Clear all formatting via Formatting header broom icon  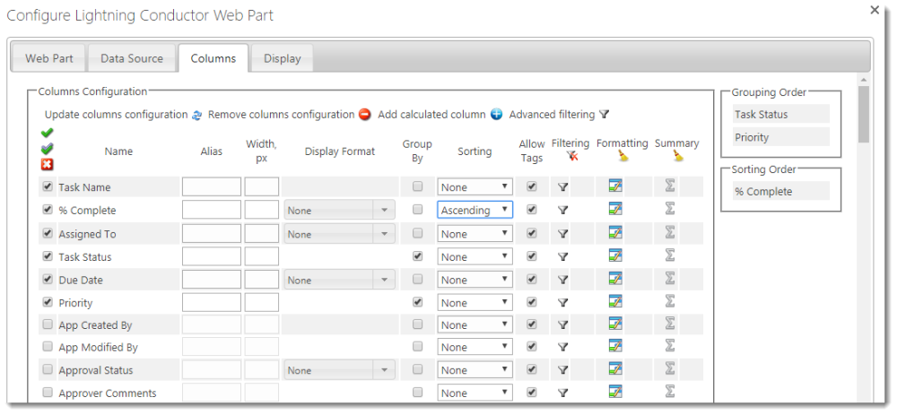(x=623, y=156)
